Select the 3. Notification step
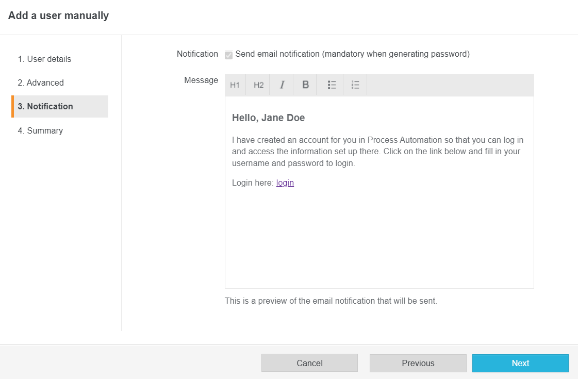This screenshot has width=578, height=379. pyautogui.click(x=45, y=107)
